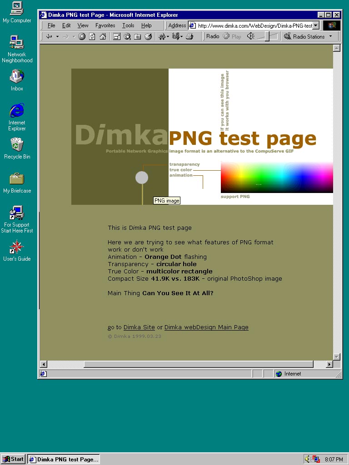Click the 8:07 PM taskbar clock
The height and width of the screenshot is (465, 349).
334,460
